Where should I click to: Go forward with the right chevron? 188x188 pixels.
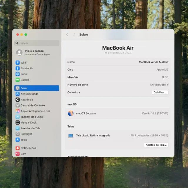(x=74, y=35)
